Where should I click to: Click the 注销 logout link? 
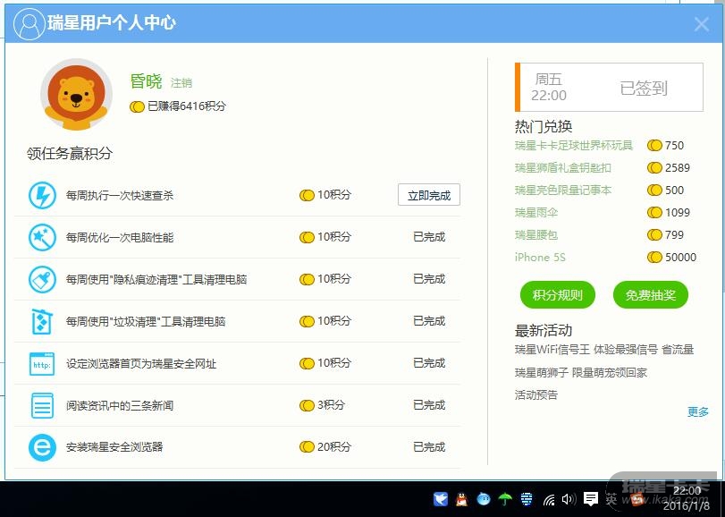[x=181, y=83]
